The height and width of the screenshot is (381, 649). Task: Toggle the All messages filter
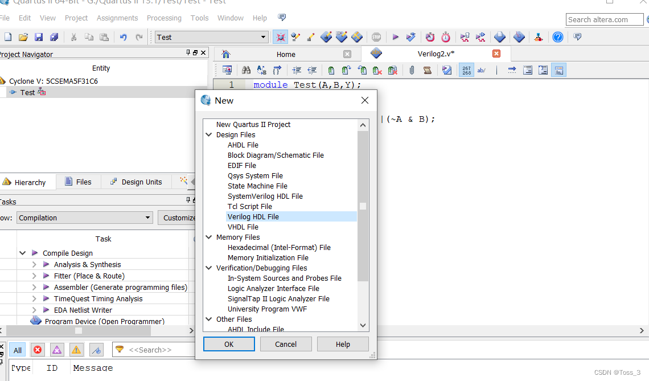(18, 350)
